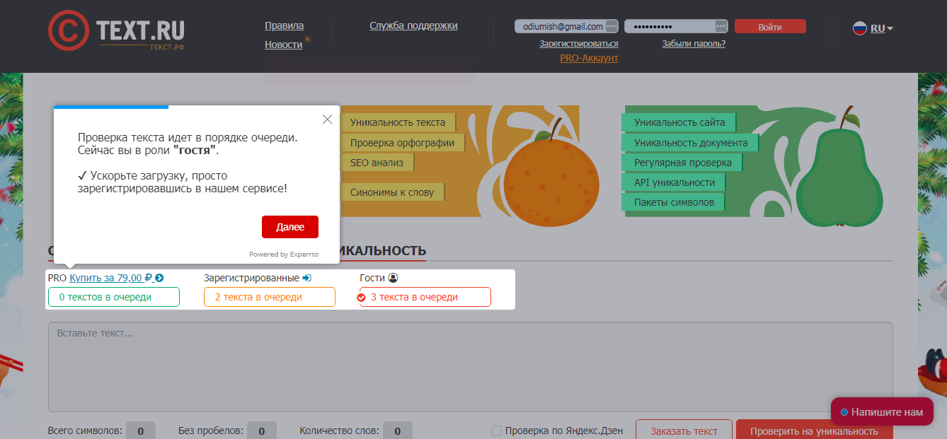Image resolution: width=947 pixels, height=439 pixels.
Task: Click the login arrow icon next to Зарегистрированные
Action: point(306,279)
